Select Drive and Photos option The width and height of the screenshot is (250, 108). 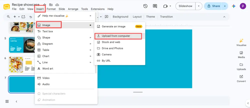120,48
